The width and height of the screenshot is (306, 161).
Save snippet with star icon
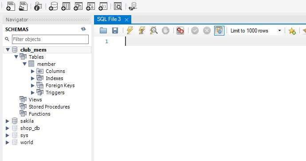(292, 31)
